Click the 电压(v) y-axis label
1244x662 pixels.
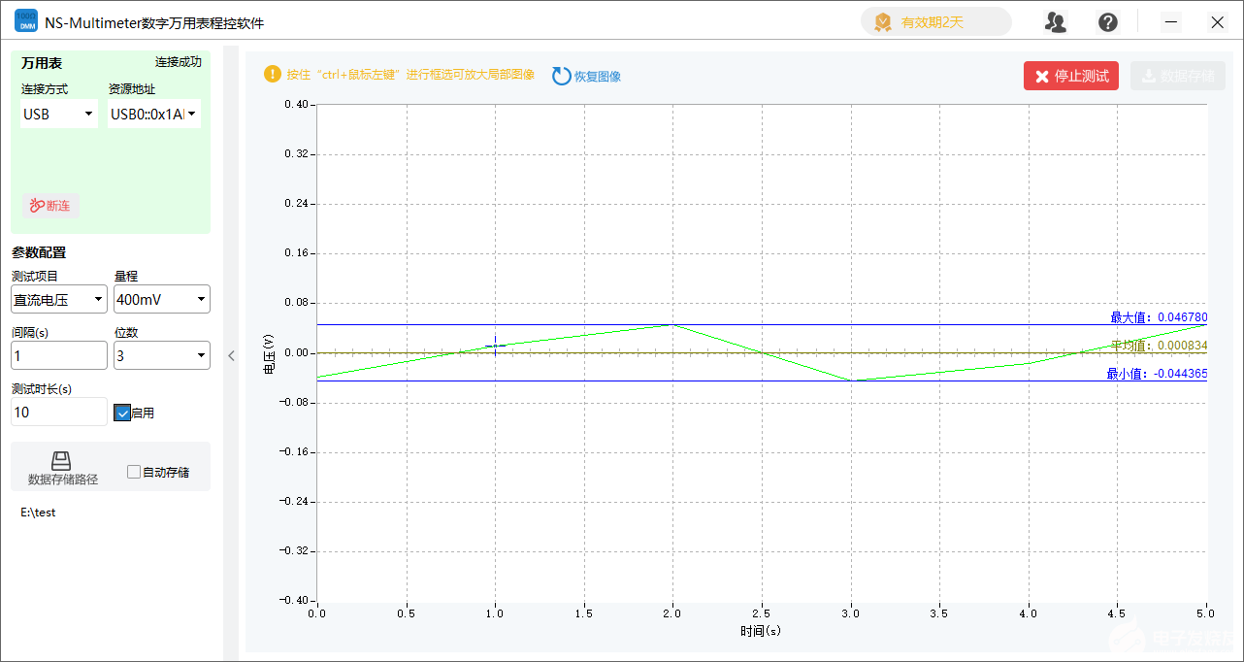268,354
